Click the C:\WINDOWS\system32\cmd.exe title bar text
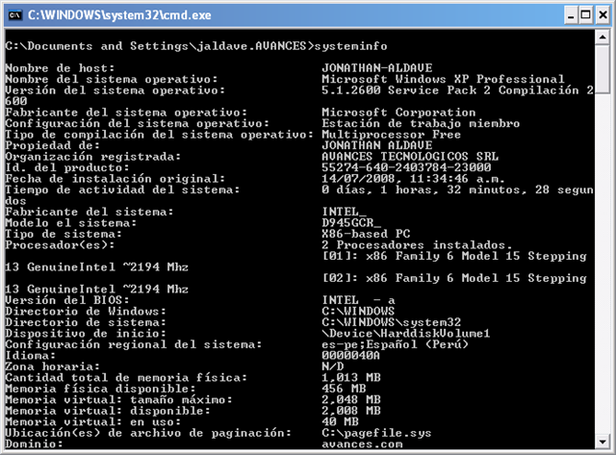Image resolution: width=616 pixels, height=455 pixels. tap(119, 15)
